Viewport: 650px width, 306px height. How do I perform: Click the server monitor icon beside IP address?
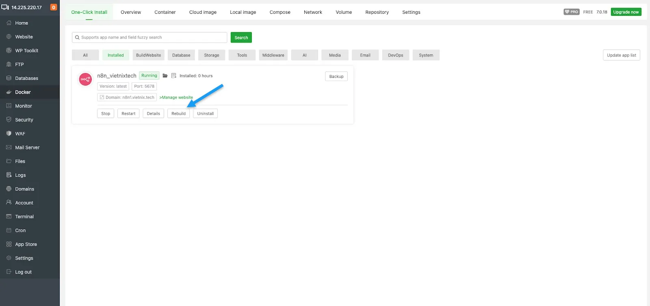click(x=5, y=7)
